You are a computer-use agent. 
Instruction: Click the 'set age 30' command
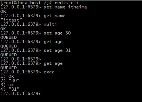click(x=57, y=33)
